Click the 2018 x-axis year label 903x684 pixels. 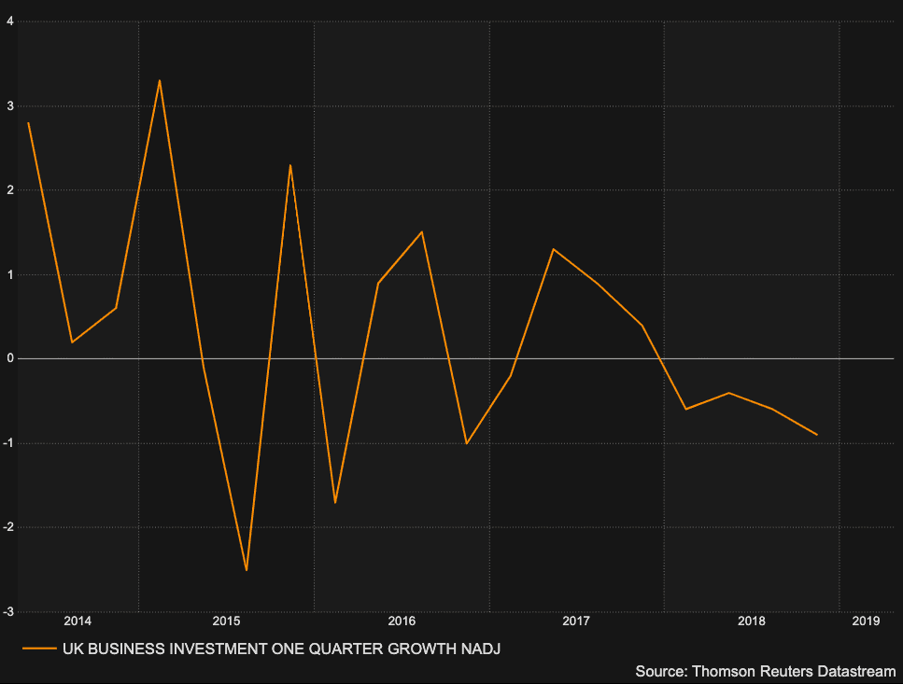point(751,621)
